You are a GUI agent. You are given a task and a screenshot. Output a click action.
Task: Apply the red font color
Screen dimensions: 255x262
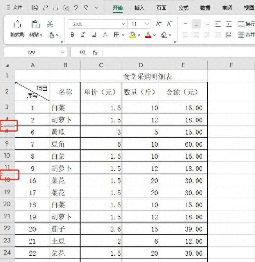(x=148, y=35)
